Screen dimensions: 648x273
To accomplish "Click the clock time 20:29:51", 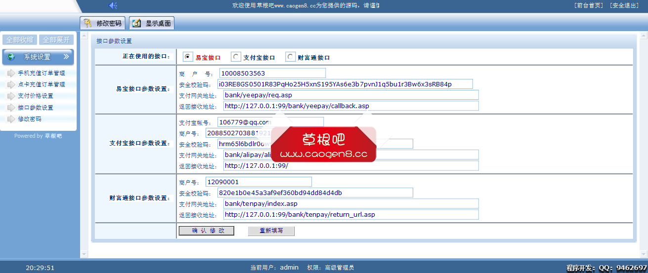I will [40, 268].
